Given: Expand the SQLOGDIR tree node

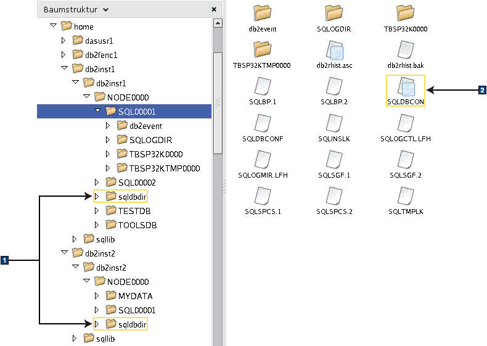Looking at the screenshot, I should [108, 140].
